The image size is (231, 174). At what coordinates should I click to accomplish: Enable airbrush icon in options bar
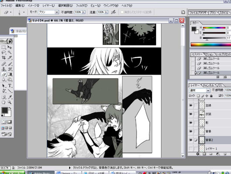click(x=113, y=12)
